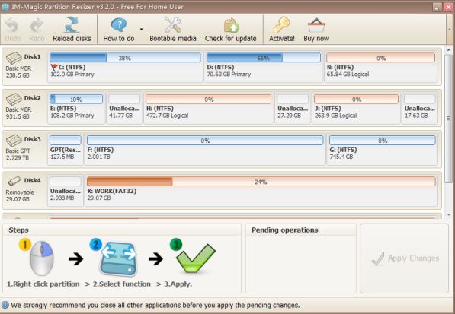Expand the arrow beside How to do
Screen dimensions: 455x314
point(141,29)
